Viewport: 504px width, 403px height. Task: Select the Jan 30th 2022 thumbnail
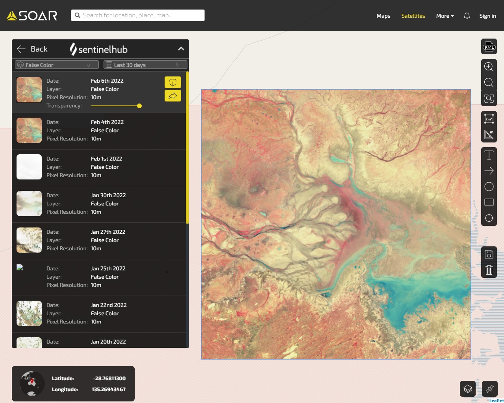tap(29, 203)
